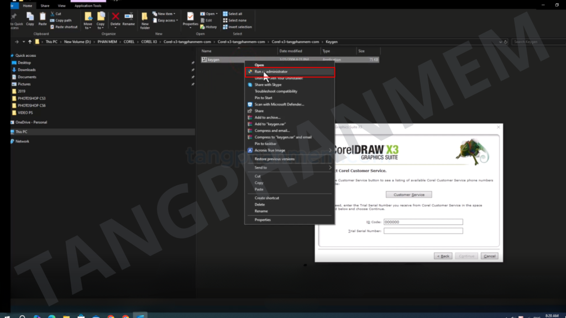Choose Troubleshoot compatibility in context menu
Screen dimensions: 566x318
276,91
